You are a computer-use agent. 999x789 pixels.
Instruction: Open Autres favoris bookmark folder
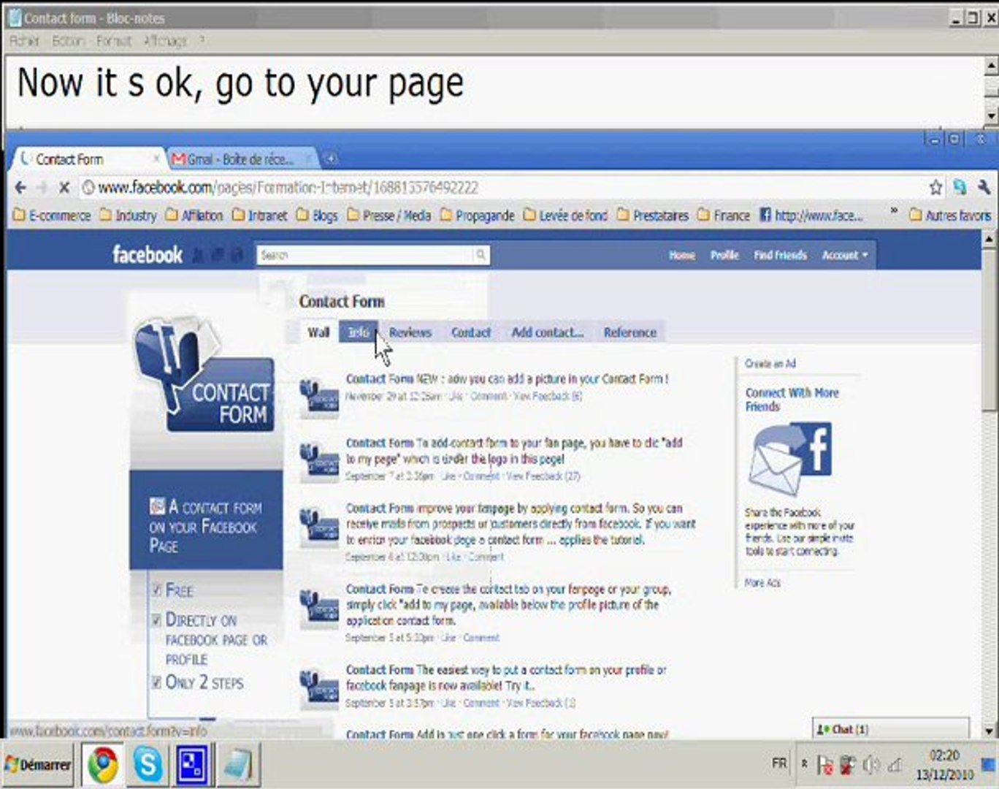[x=950, y=215]
